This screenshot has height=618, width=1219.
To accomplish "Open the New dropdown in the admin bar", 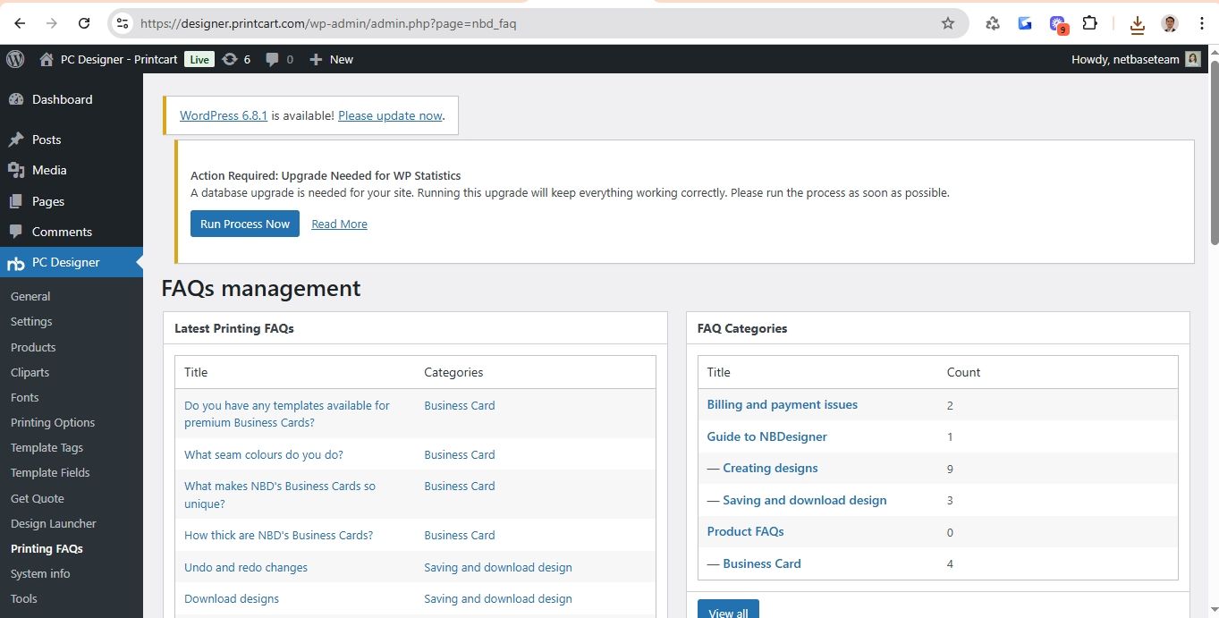I will click(x=330, y=59).
